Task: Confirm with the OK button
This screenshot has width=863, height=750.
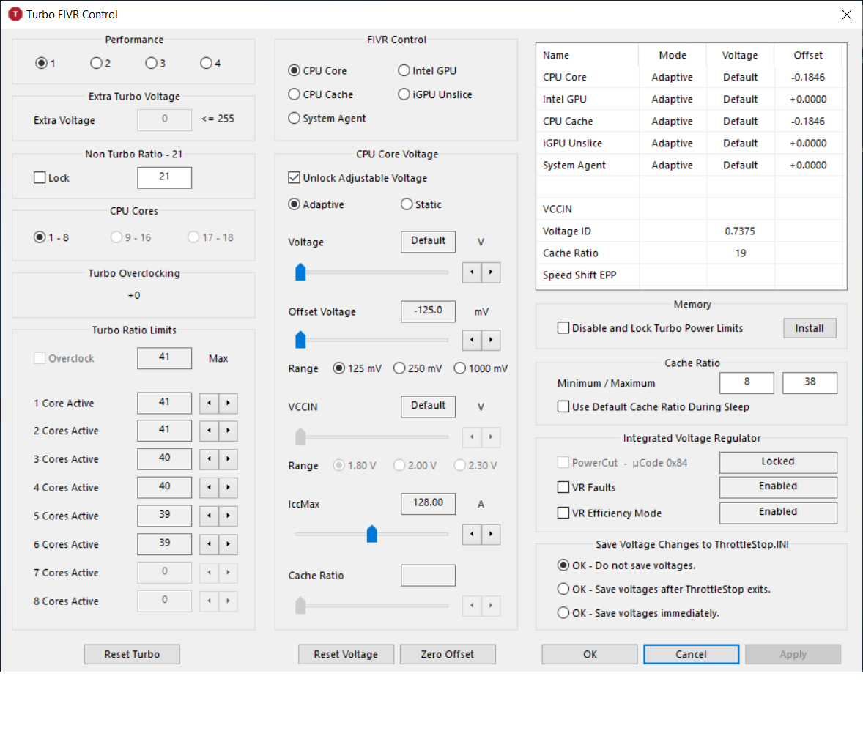Action: [x=590, y=654]
